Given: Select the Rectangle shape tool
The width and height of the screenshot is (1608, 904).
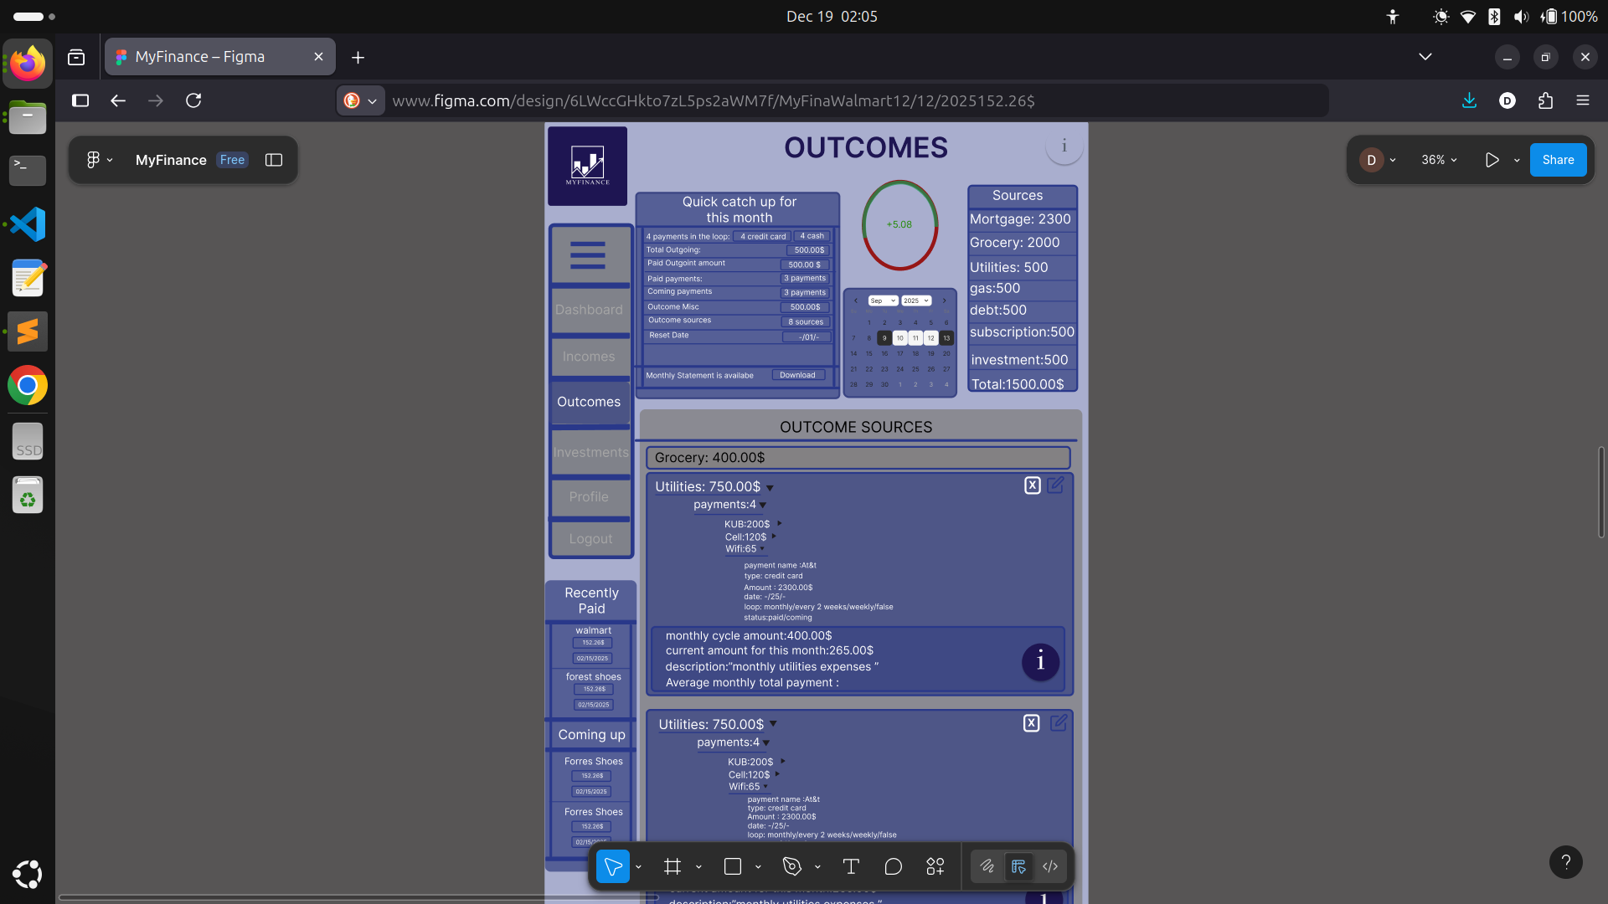Looking at the screenshot, I should (x=732, y=866).
